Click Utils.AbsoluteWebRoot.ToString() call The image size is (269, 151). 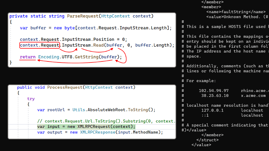pyautogui.click(x=114, y=110)
